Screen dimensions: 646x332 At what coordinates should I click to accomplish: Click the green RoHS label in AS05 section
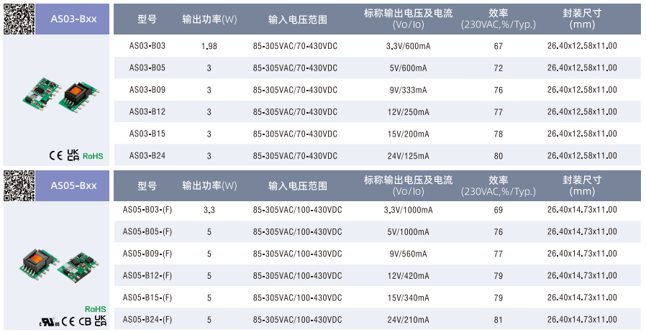(96, 309)
